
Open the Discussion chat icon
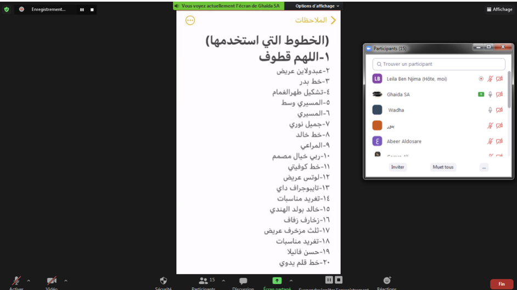pos(243,281)
